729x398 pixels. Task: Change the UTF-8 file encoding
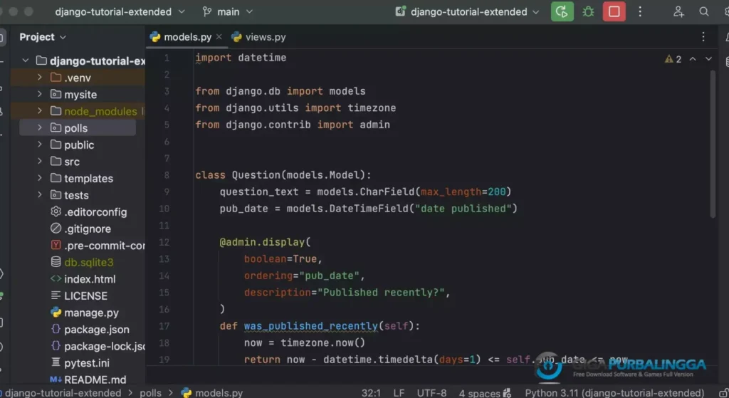point(431,393)
